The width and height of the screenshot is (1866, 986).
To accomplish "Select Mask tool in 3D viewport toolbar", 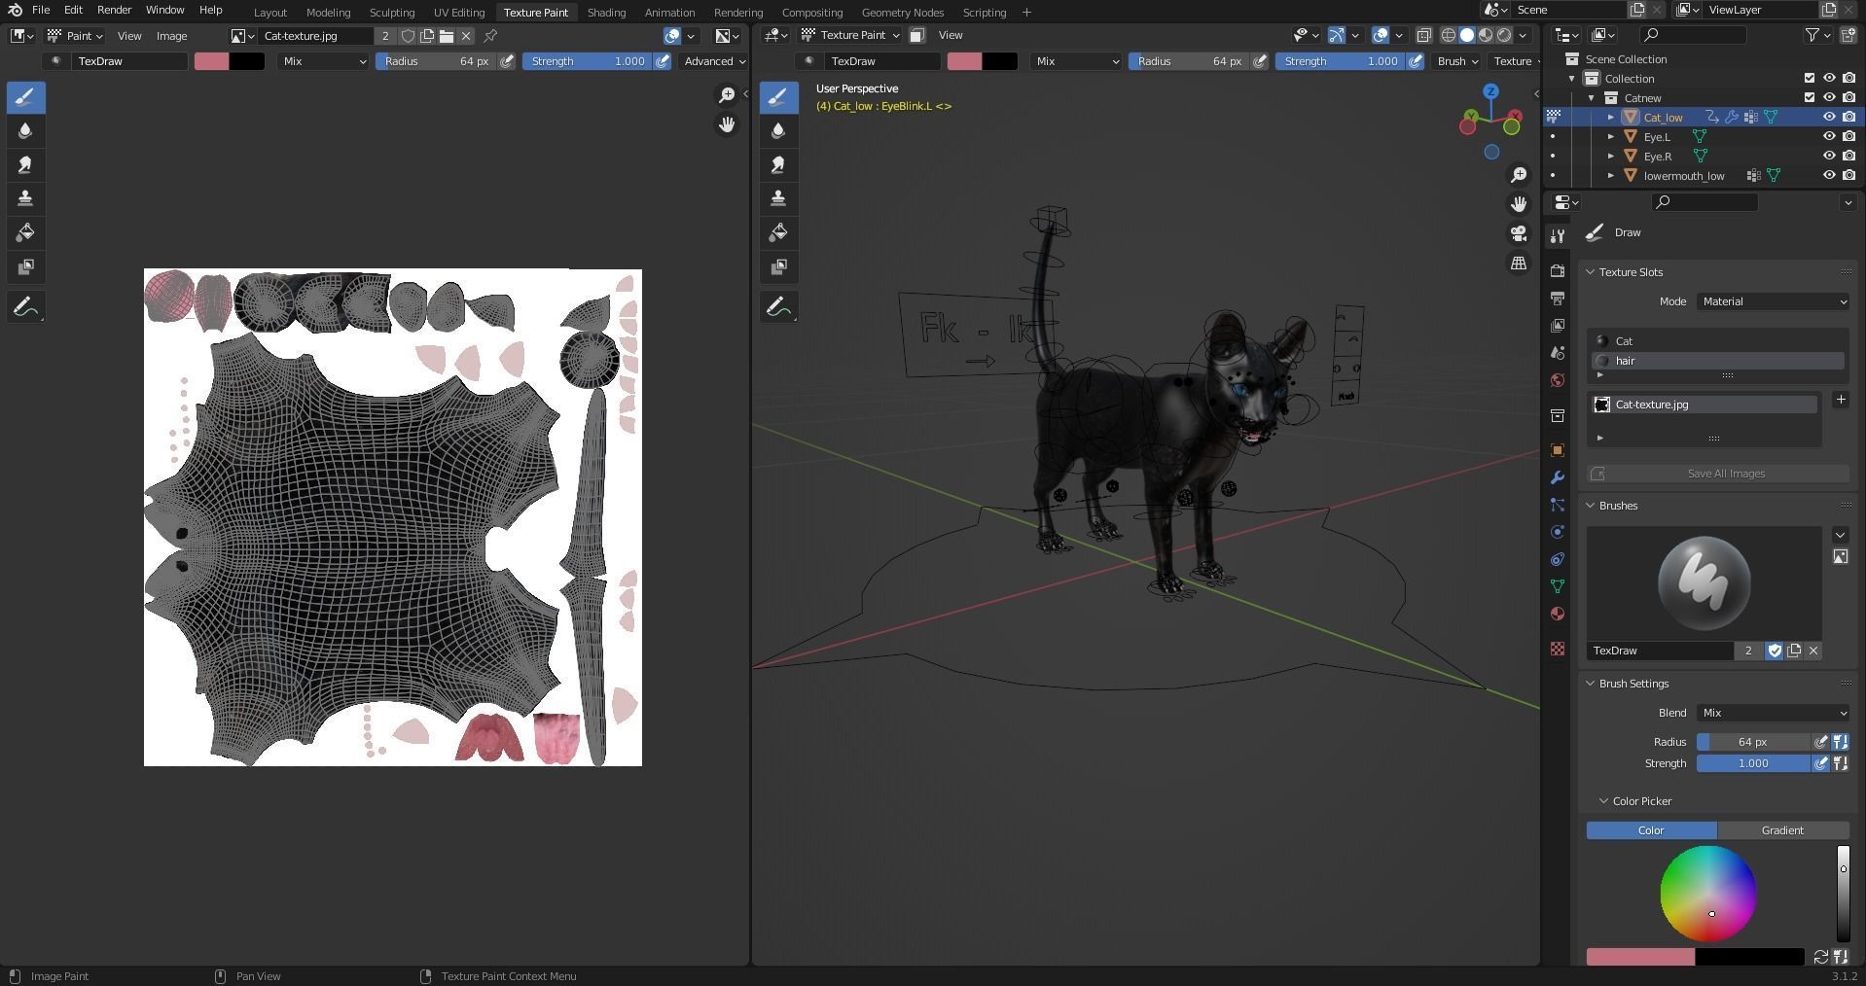I will (778, 266).
